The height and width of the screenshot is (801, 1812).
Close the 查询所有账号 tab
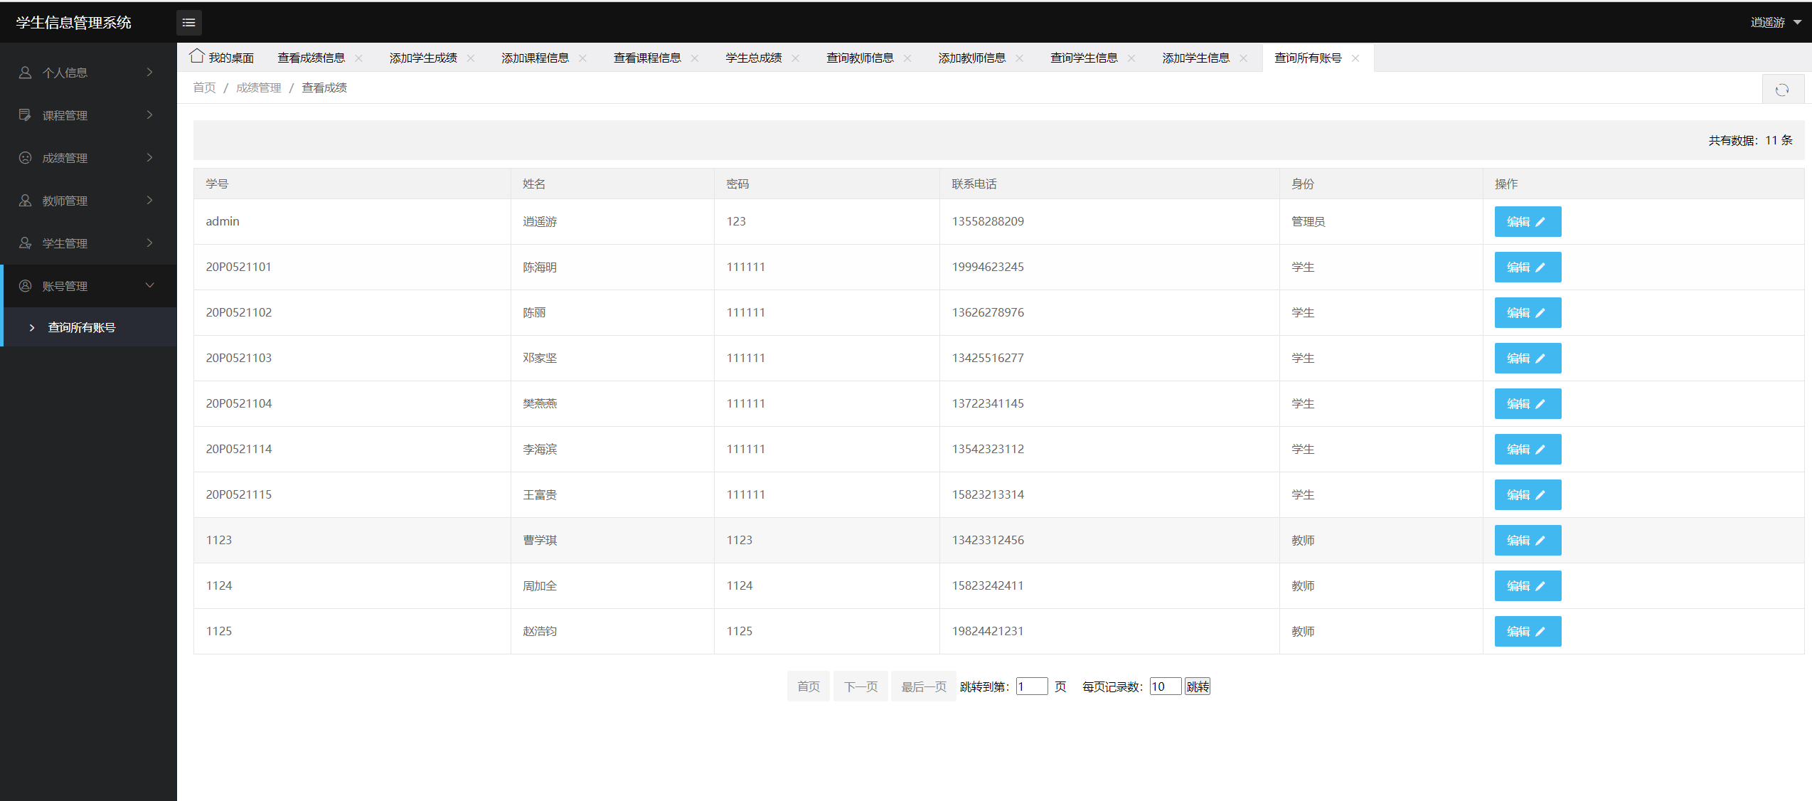coord(1355,58)
